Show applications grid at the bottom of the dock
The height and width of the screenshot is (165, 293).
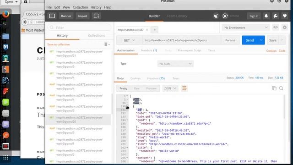[x=5, y=158]
